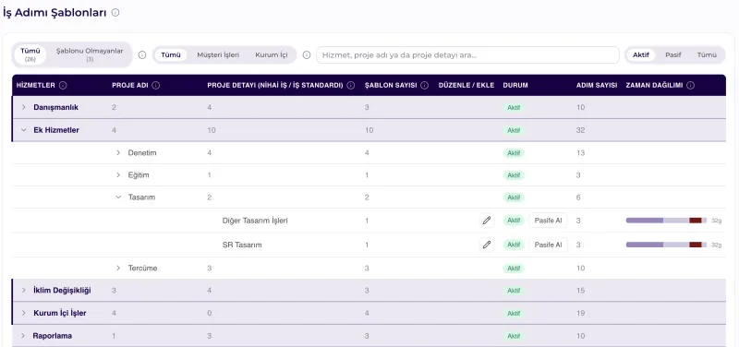Click time distribution bar for Diğer Tasarım İşleri
Screen dimensions: 739x347
click(x=666, y=221)
